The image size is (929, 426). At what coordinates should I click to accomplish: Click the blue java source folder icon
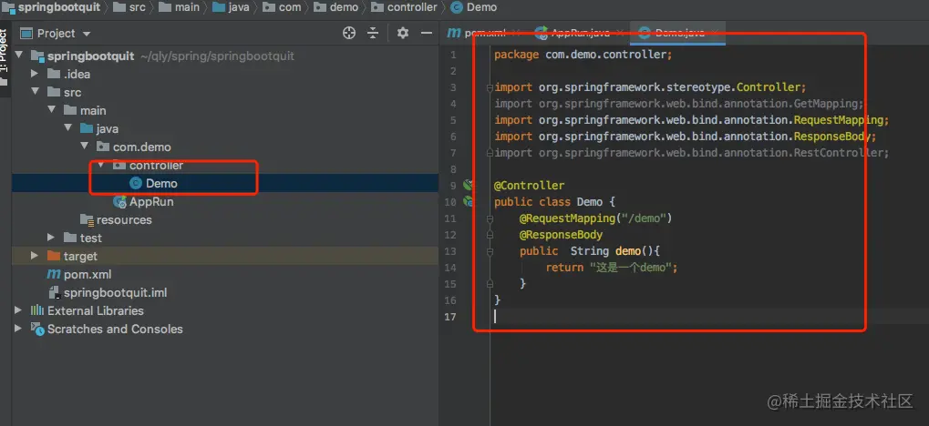point(87,129)
